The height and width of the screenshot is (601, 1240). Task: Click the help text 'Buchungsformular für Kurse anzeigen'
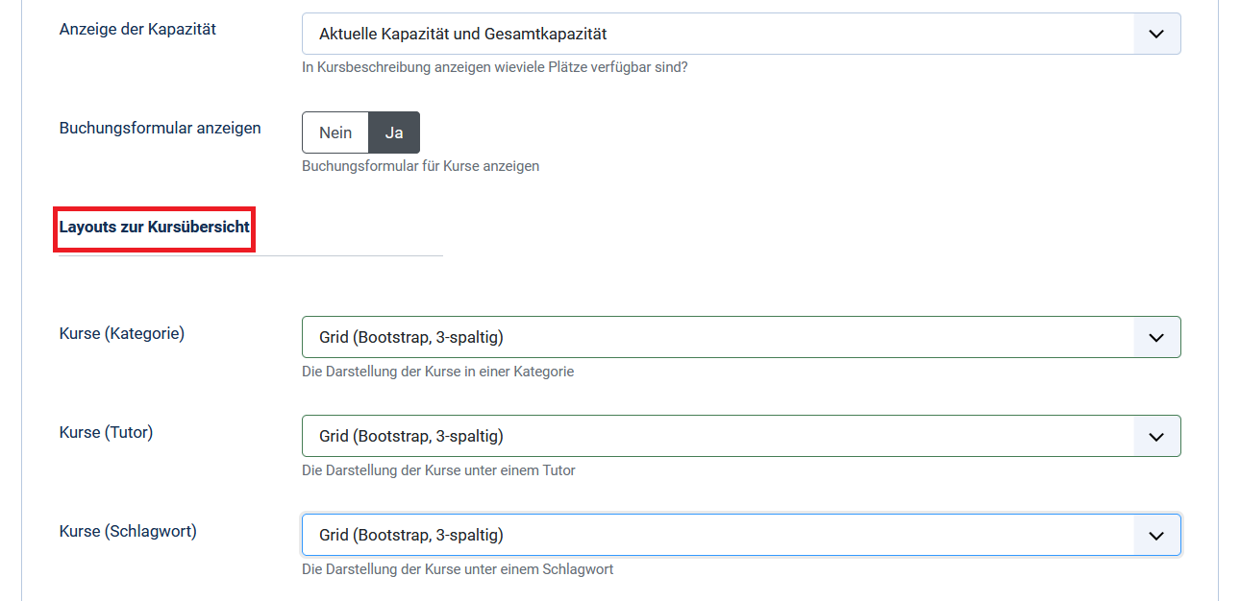click(420, 166)
